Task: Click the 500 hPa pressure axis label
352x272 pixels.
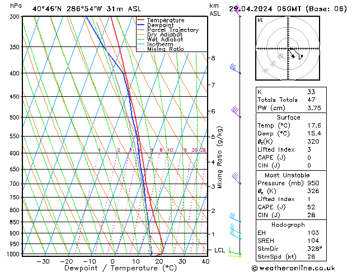Action: [x=16, y=118]
